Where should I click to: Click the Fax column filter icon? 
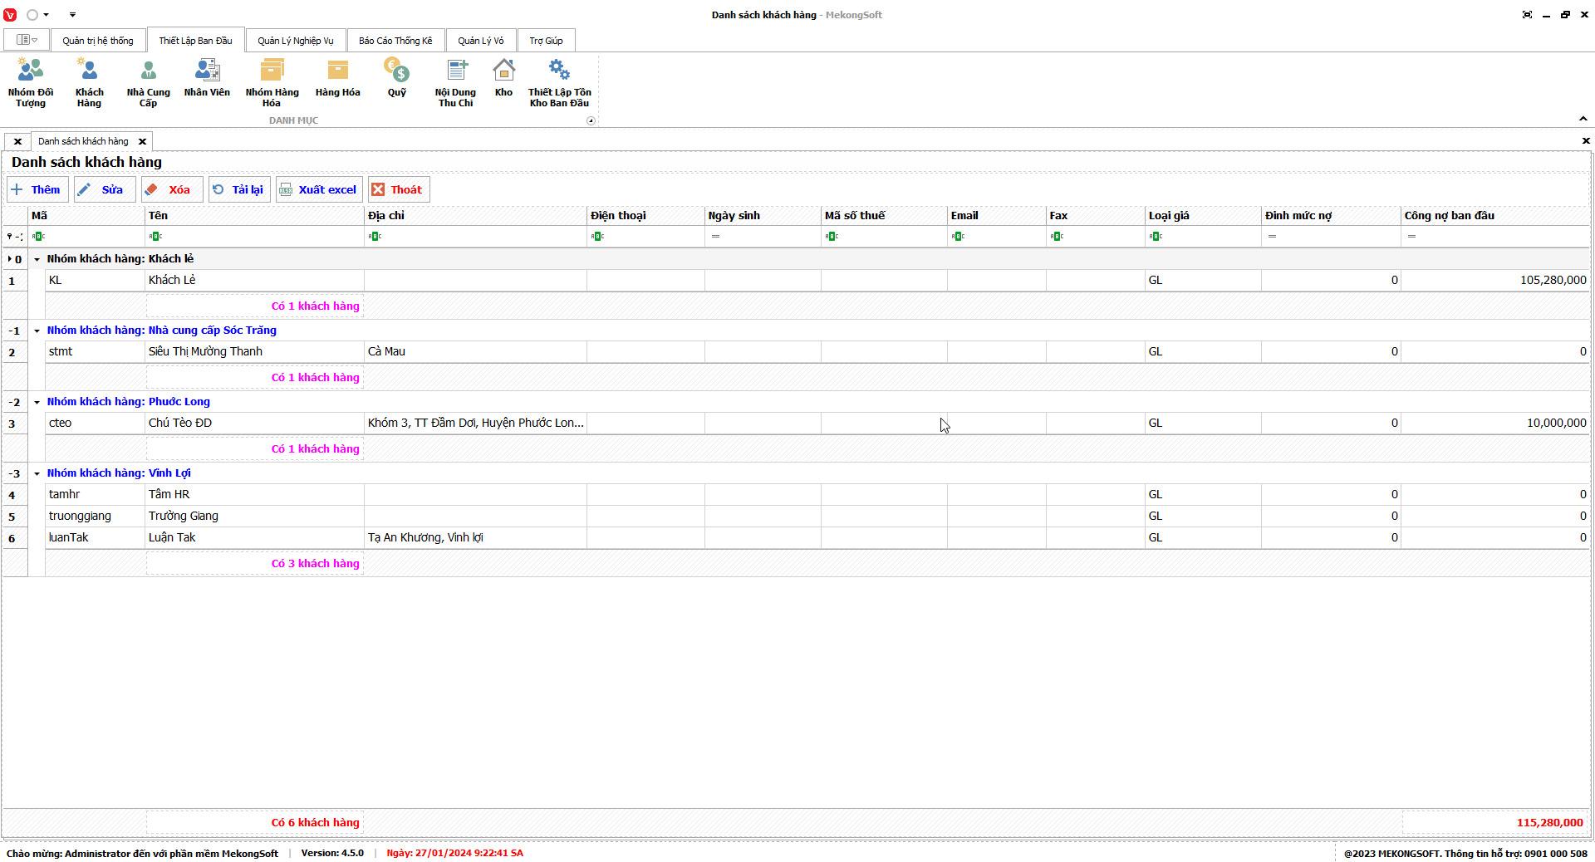click(1057, 237)
